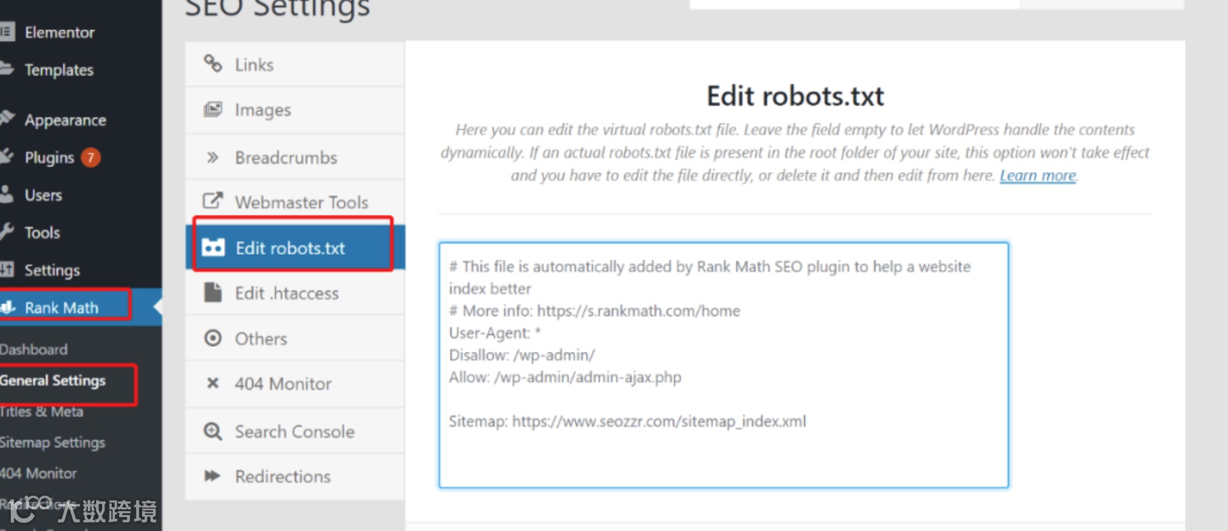Click inside the robots.txt editor textarea
This screenshot has width=1228, height=531.
point(723,365)
